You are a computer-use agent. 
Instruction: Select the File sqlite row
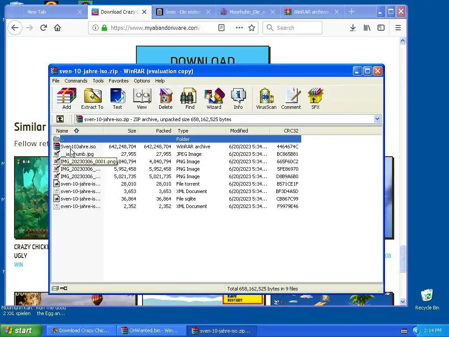pos(176,199)
